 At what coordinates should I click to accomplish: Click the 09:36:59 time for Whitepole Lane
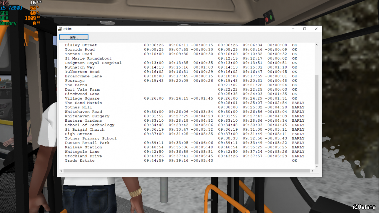(x=179, y=152)
